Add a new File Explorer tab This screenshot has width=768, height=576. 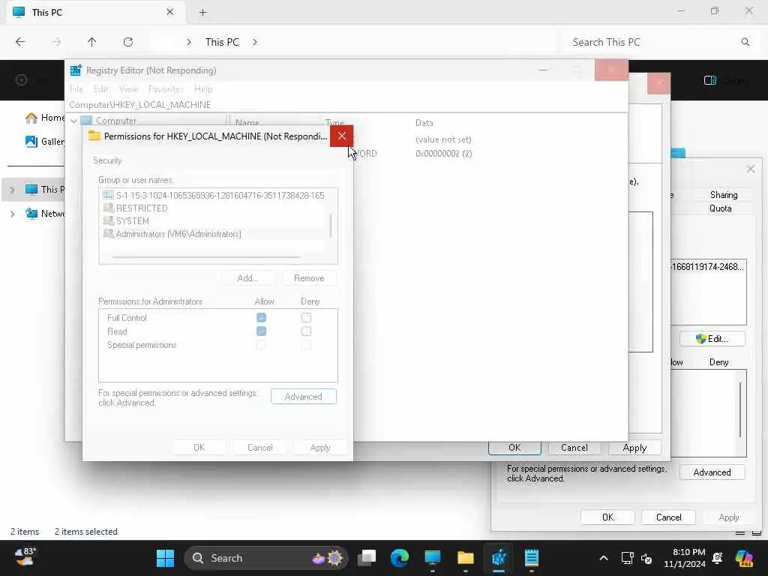tap(202, 13)
